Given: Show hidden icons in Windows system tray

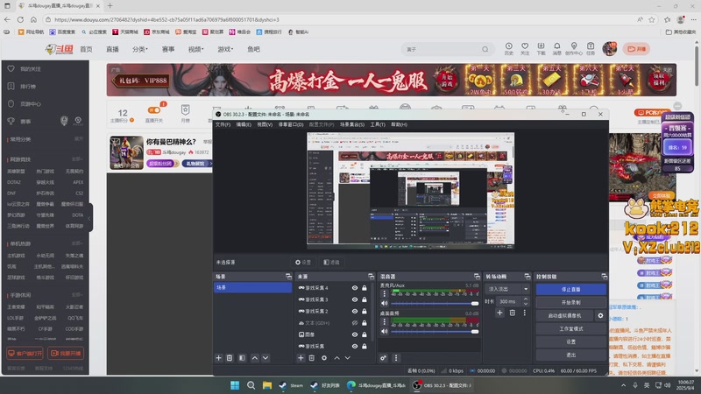Looking at the screenshot, I should [623, 385].
